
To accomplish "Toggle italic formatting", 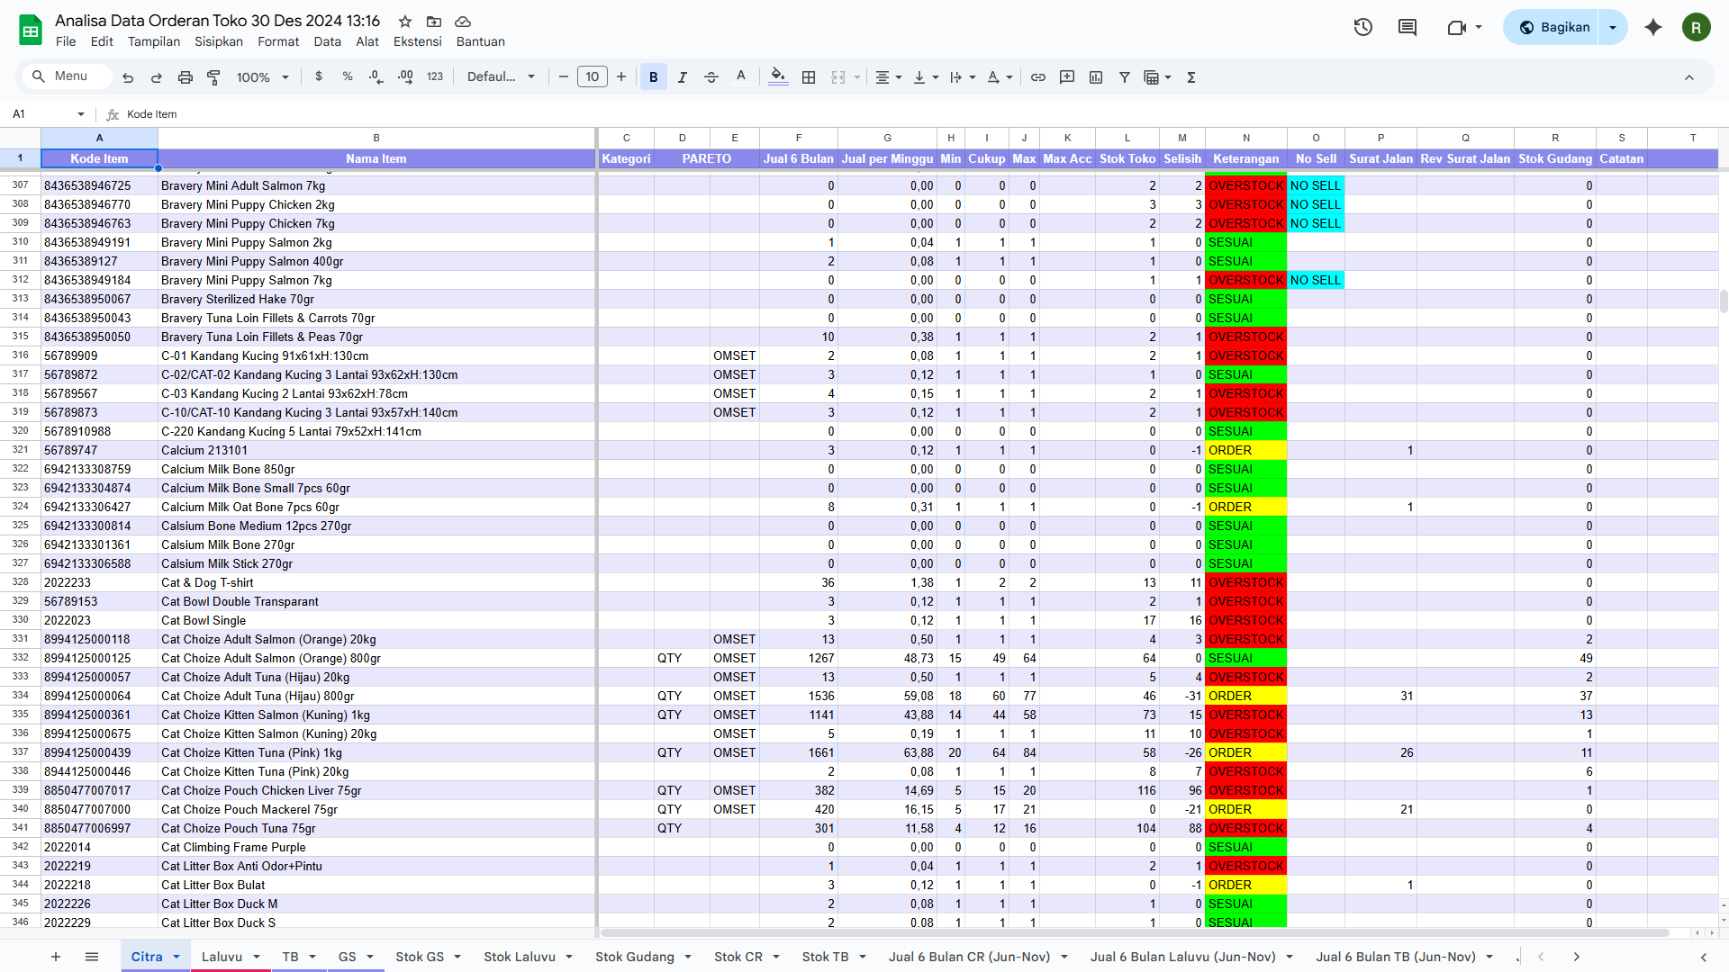I will pyautogui.click(x=683, y=77).
